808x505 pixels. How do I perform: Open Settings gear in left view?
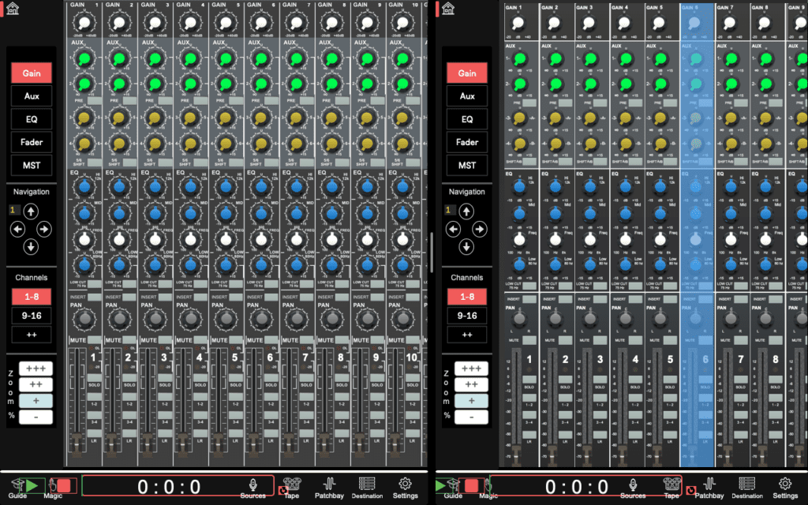405,484
